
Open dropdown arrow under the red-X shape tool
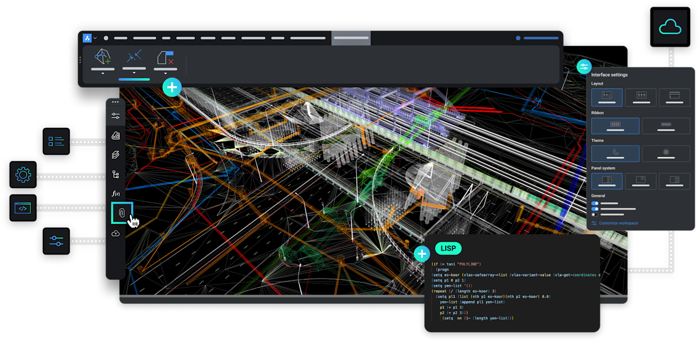tap(166, 73)
